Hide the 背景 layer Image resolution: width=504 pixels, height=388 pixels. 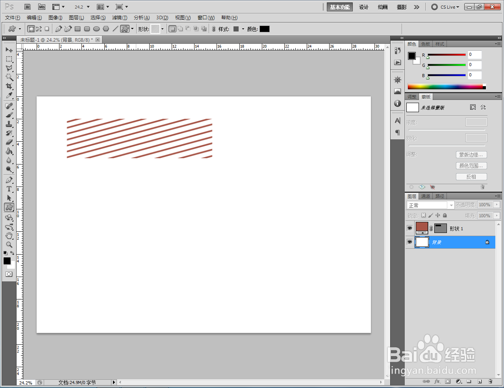[409, 242]
